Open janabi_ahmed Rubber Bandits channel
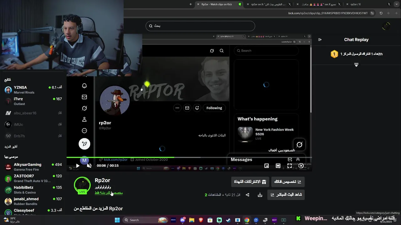The image size is (401, 225). (x=33, y=201)
